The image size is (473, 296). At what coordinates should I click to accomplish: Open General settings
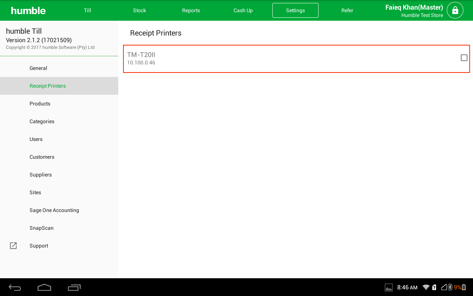59,68
